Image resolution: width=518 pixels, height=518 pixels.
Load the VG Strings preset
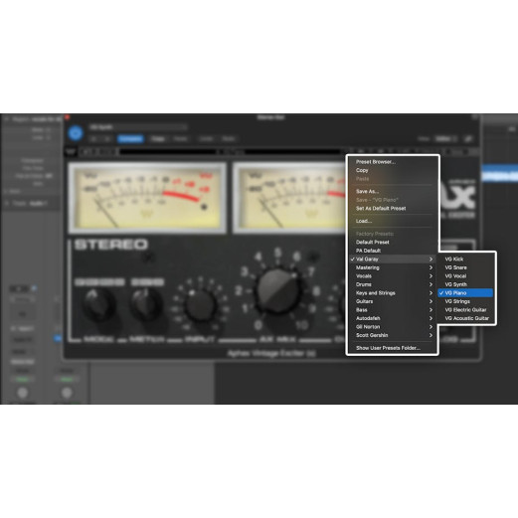457,301
